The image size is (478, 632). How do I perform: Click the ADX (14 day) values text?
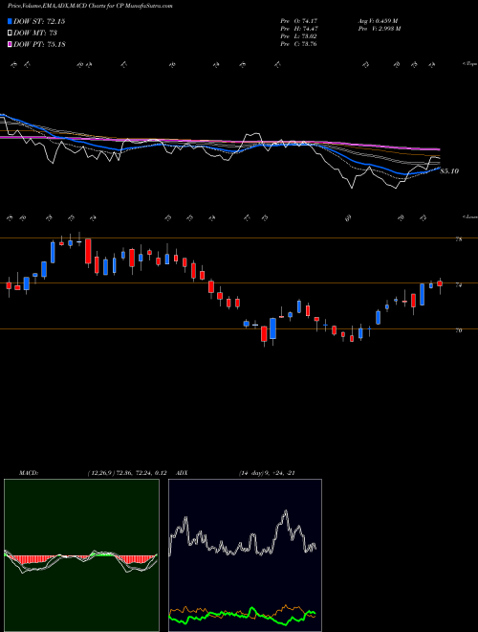[x=267, y=473]
